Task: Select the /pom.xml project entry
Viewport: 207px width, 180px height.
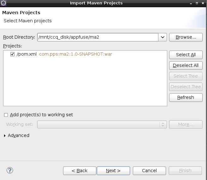Action: 27,54
